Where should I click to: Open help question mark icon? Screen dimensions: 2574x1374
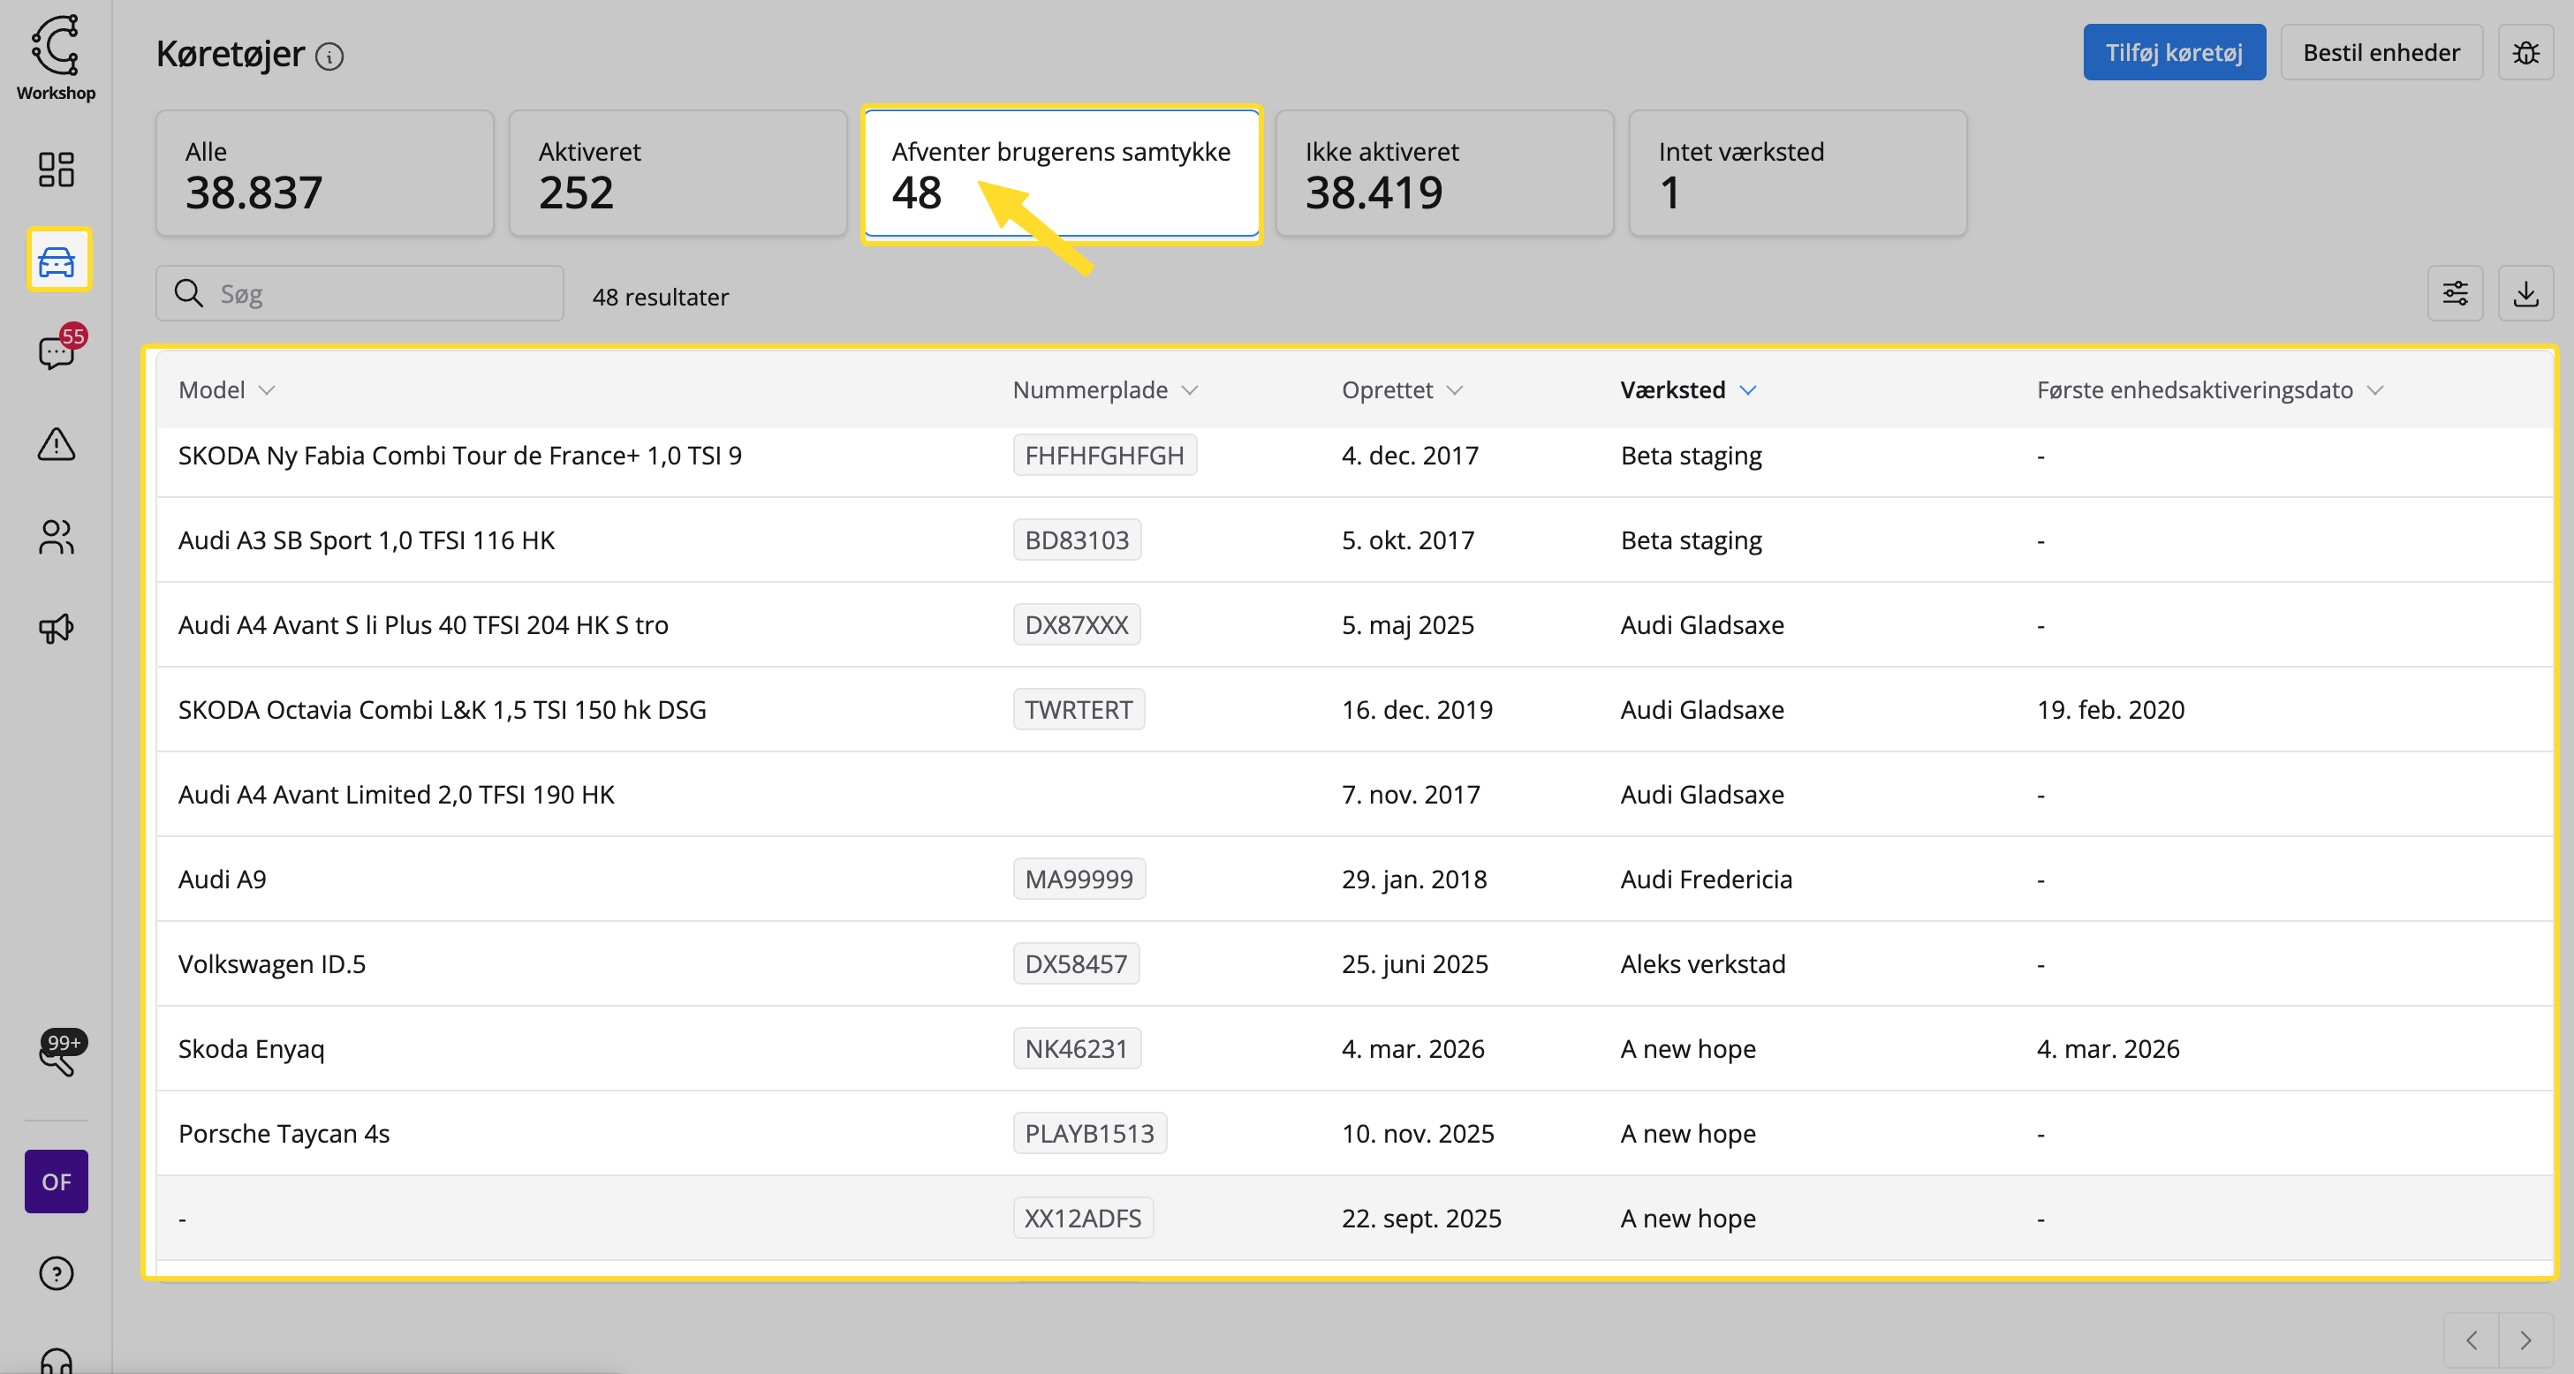tap(56, 1273)
